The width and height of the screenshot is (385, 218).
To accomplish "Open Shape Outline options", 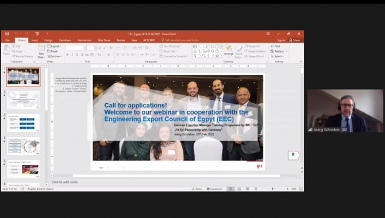I will (x=255, y=51).
